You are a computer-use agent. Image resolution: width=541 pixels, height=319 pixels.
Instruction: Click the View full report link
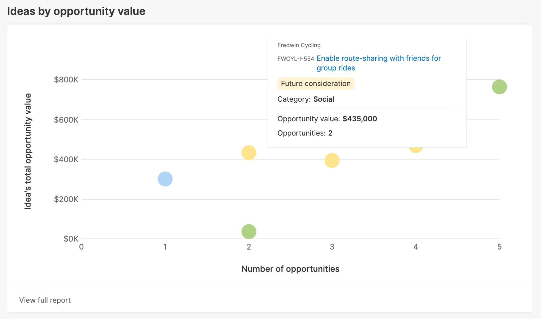(45, 300)
